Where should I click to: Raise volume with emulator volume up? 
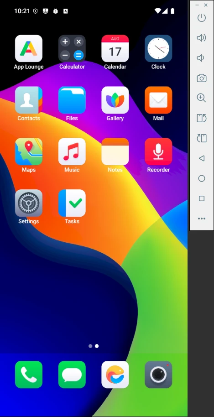click(202, 38)
